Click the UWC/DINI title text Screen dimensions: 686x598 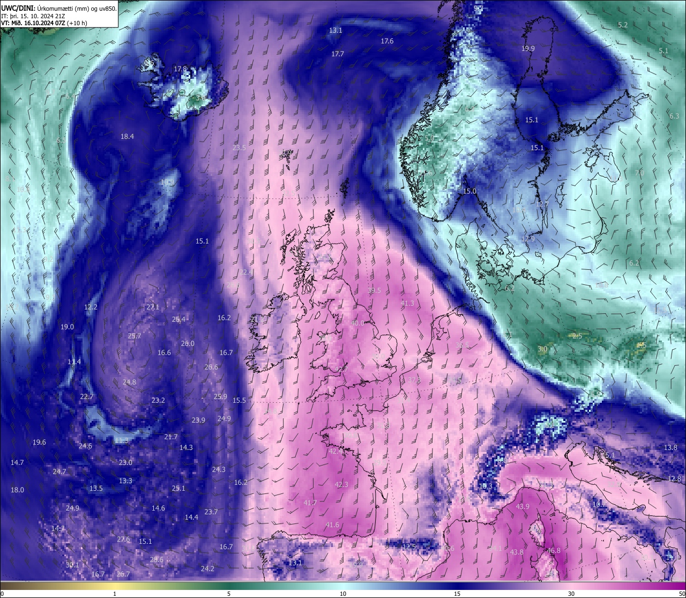[18, 8]
